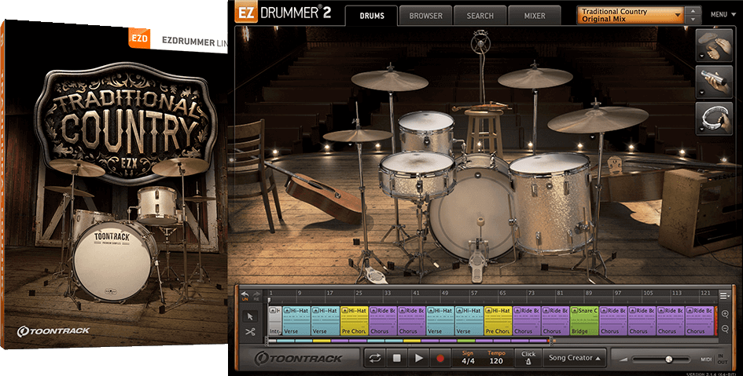Hit the left crash cymbal
743x376 pixels.
pos(389,79)
